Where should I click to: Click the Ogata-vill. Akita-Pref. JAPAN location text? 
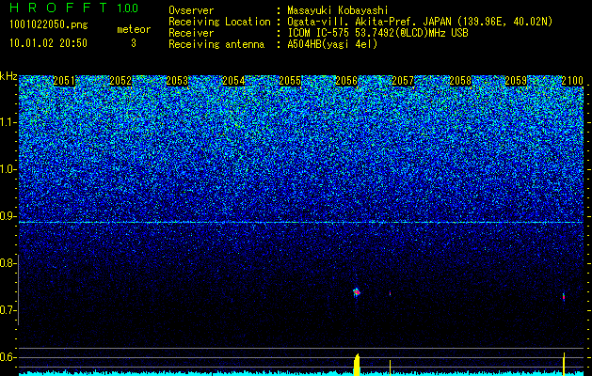[420, 22]
